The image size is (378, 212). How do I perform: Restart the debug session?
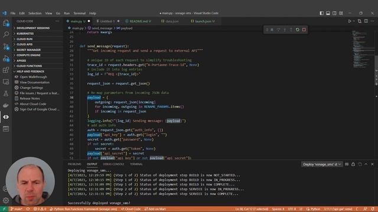pyautogui.click(x=298, y=30)
